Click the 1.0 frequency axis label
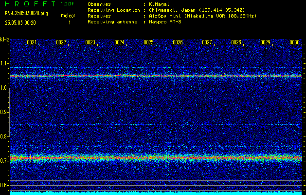This screenshot has height=195, width=306. pyautogui.click(x=4, y=88)
